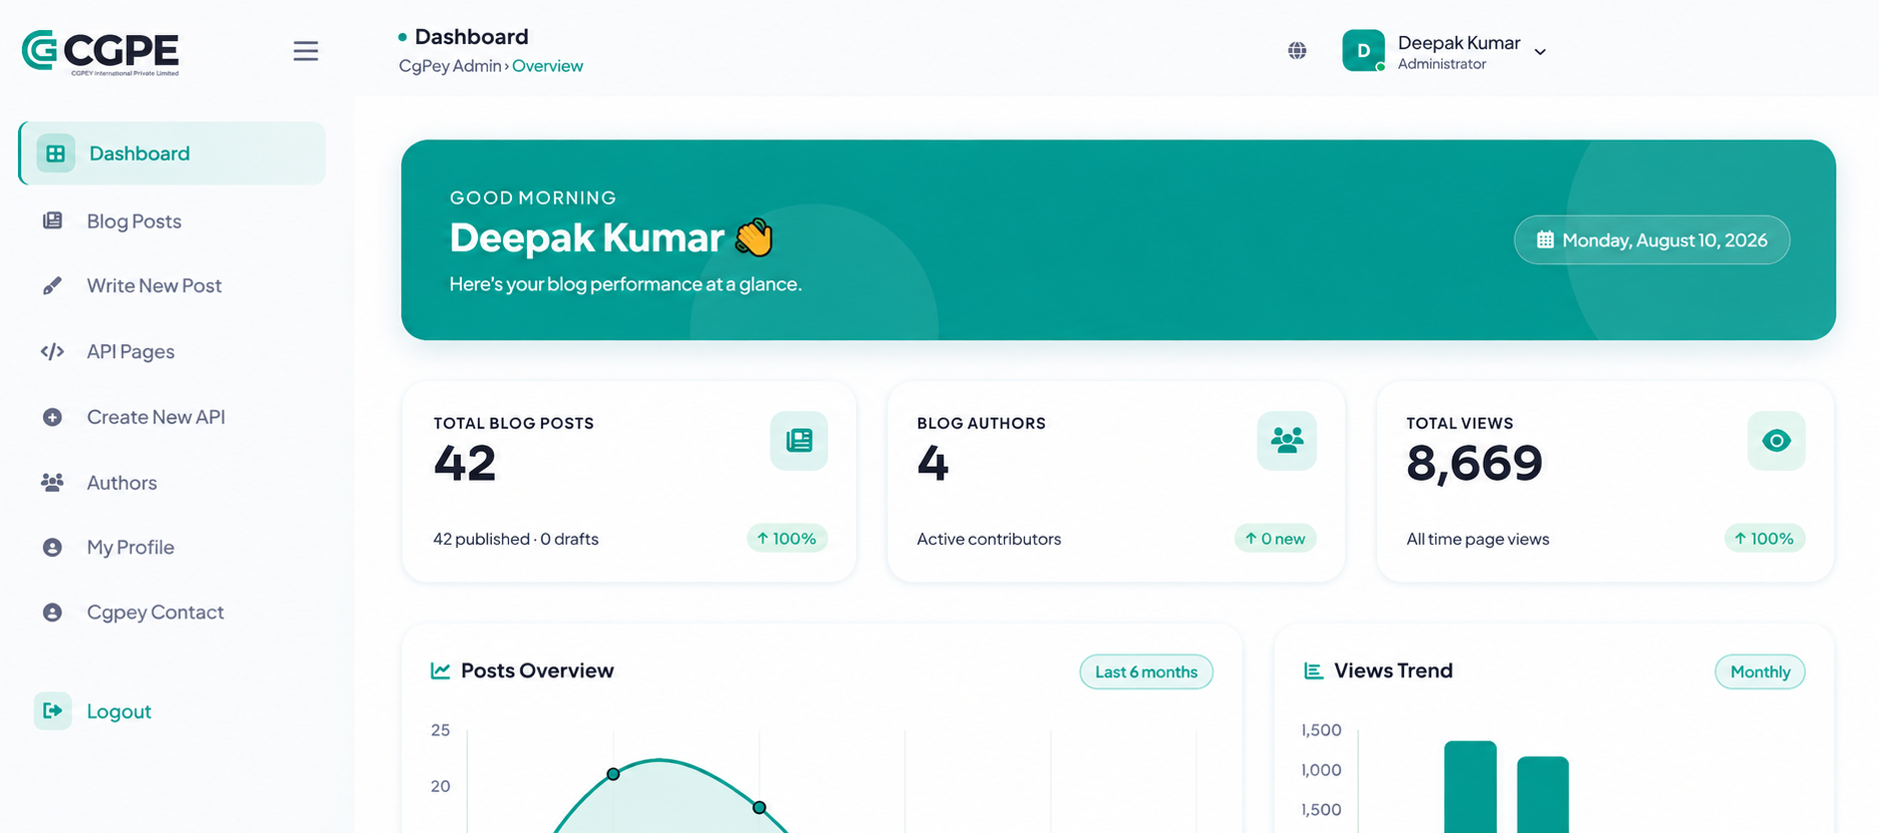
Task: Click the API Pages code icon
Action: click(53, 351)
